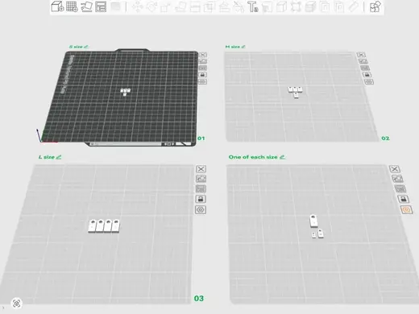Click the Add plate grid icon
This screenshot has width=419, height=314.
(x=72, y=6)
